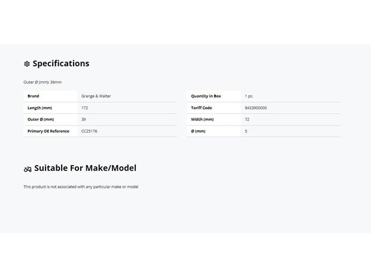Viewport: 371px width, 278px height.
Task: Click the Outer Ø value 39 in table
Action: pyautogui.click(x=84, y=120)
